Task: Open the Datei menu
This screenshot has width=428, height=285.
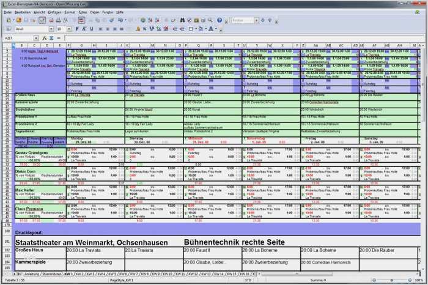Action: [x=7, y=12]
